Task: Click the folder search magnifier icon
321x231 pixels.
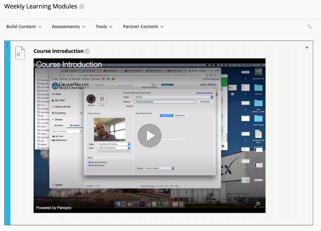Action: point(81,132)
